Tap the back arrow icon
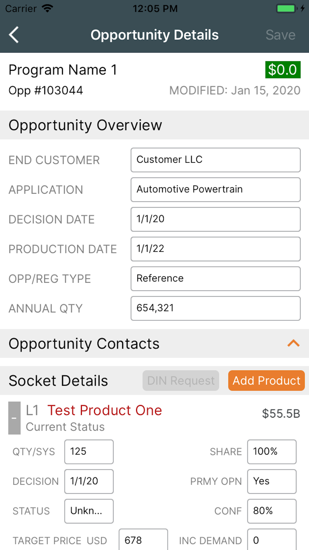 14,35
